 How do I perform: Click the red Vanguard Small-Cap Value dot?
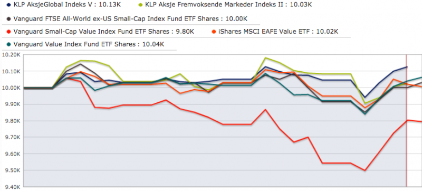coord(8,32)
